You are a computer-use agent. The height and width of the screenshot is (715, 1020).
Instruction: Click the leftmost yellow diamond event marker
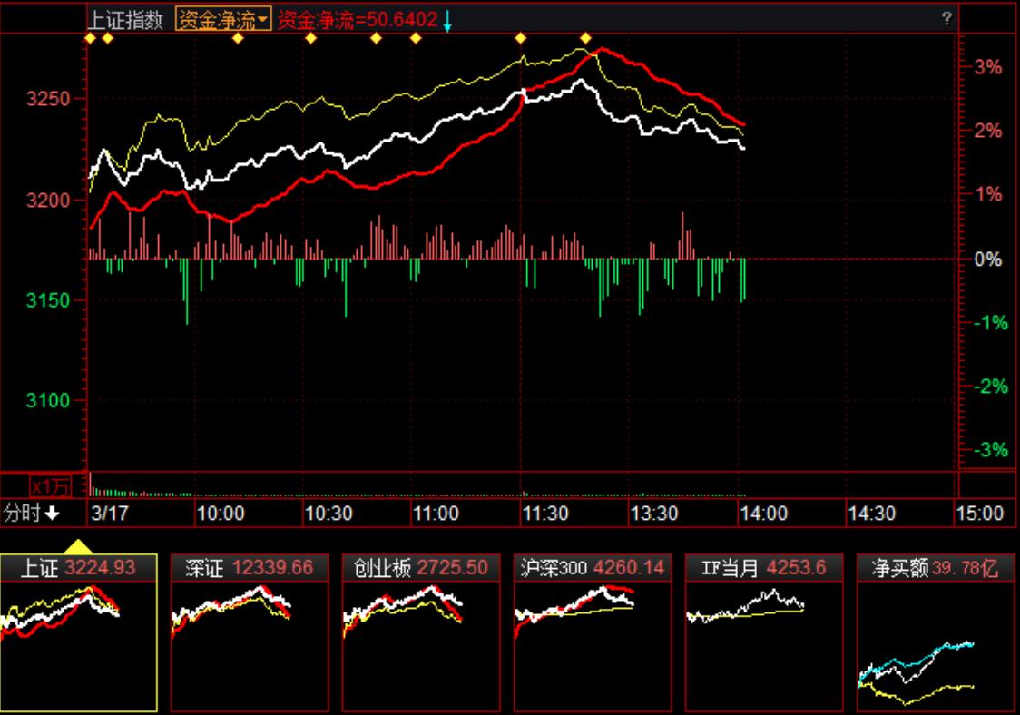click(90, 38)
